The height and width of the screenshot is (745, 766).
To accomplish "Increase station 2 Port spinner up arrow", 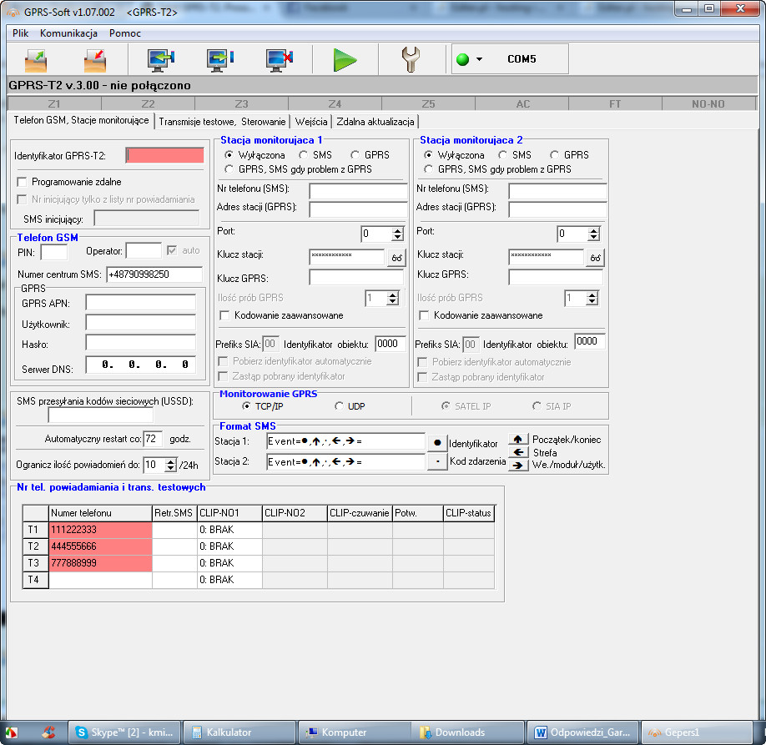I will tap(593, 230).
